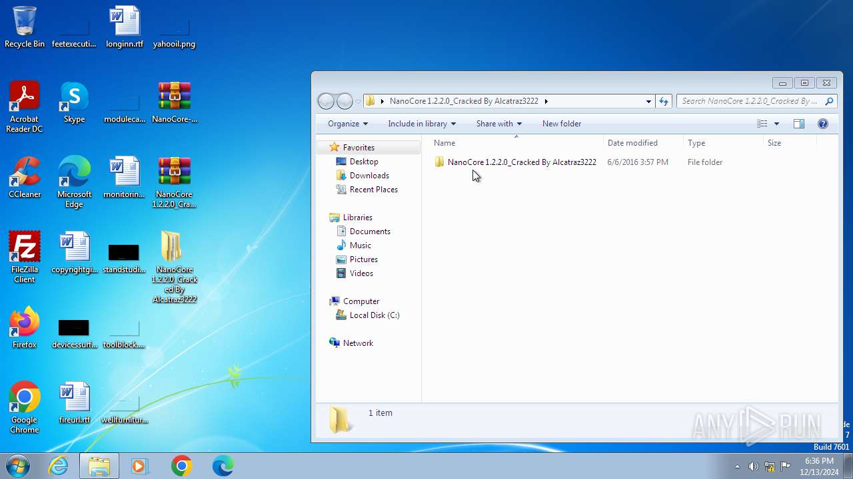Open the Organize dropdown menu
The width and height of the screenshot is (853, 479).
pos(348,124)
